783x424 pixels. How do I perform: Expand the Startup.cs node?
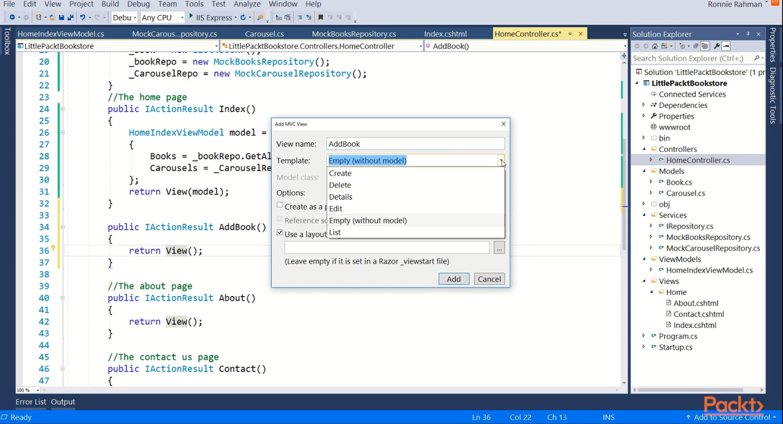(x=644, y=347)
